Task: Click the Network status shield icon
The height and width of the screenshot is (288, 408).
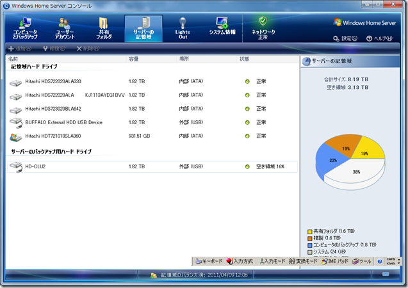Action: pyautogui.click(x=263, y=20)
